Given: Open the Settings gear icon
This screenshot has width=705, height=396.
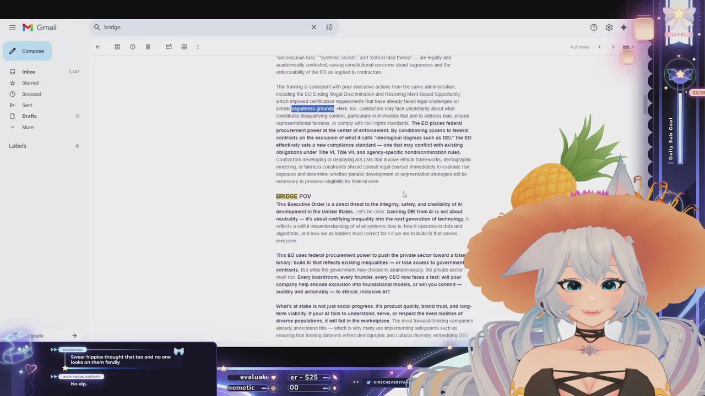Looking at the screenshot, I should (609, 28).
